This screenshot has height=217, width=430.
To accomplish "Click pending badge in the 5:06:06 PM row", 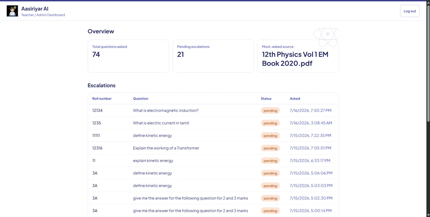I will [270, 173].
